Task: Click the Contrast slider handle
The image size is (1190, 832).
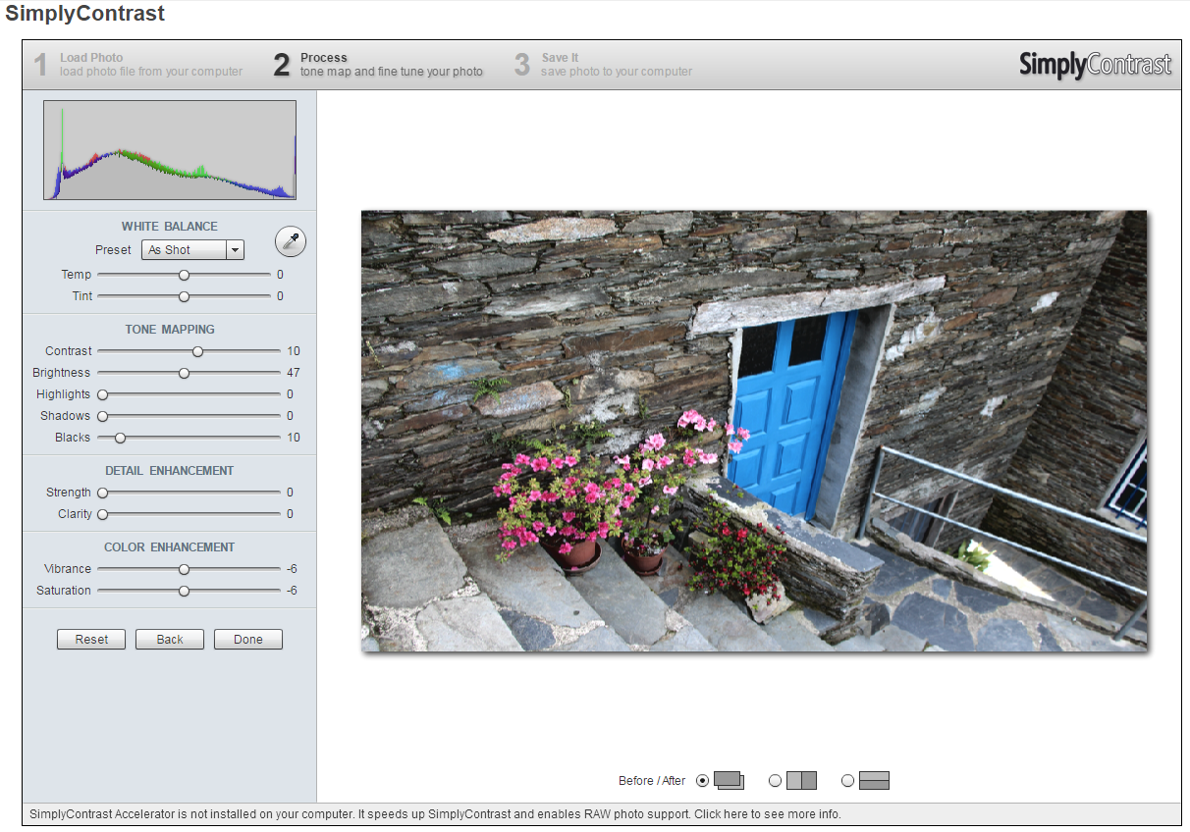Action: point(197,351)
